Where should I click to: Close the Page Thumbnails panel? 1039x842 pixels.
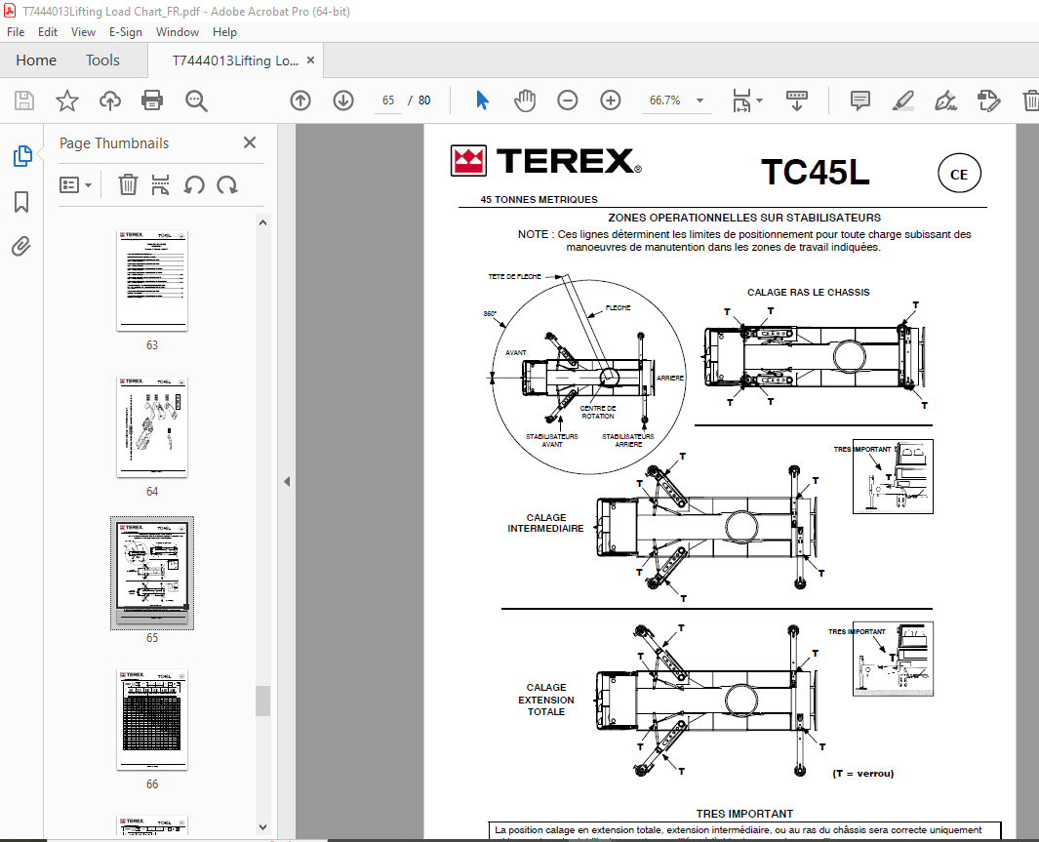250,142
